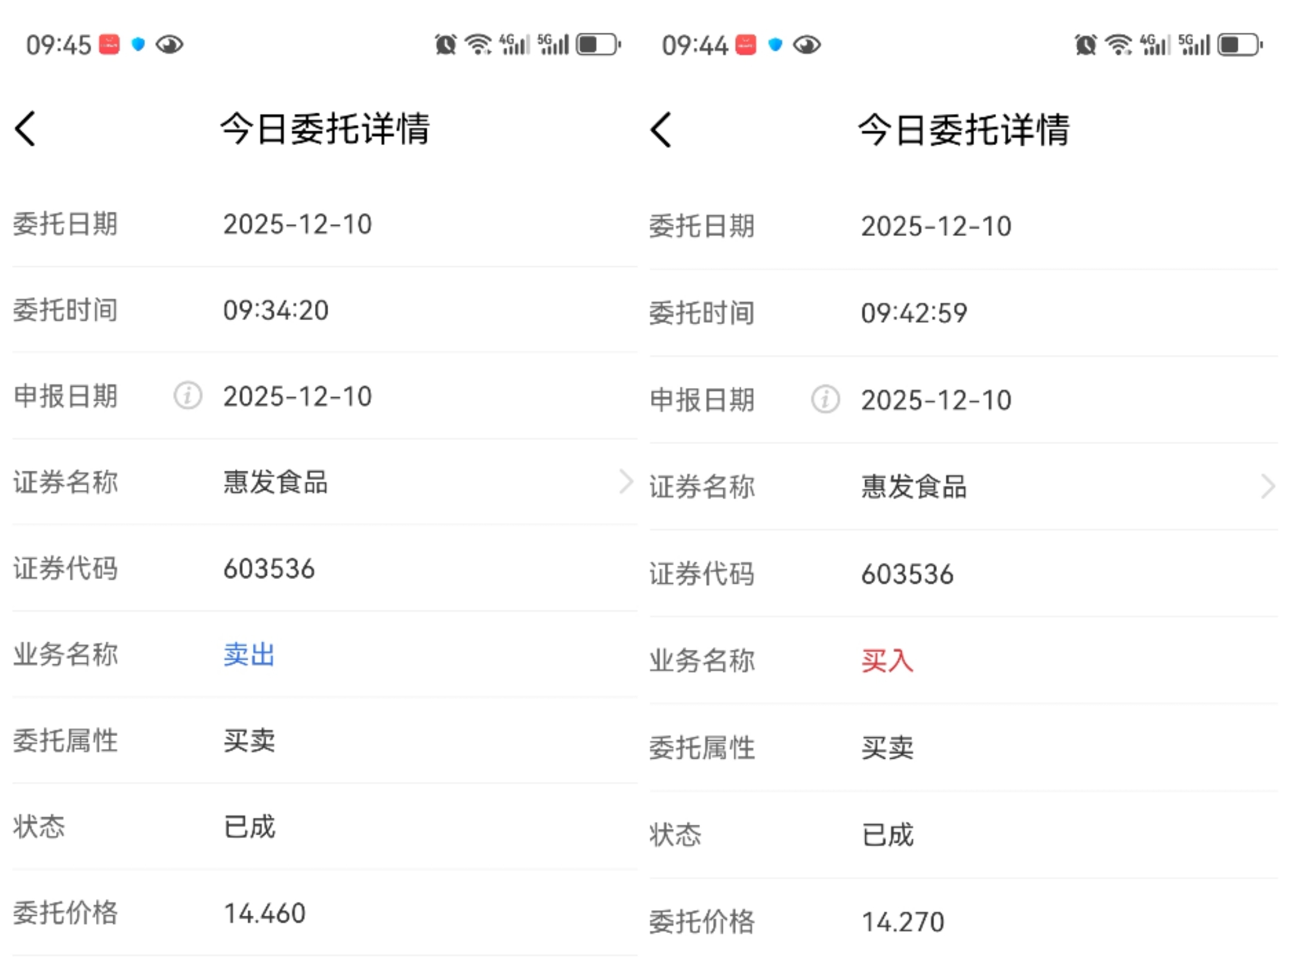Image resolution: width=1289 pixels, height=967 pixels.
Task: Open chevron next to right 惠发食品 row
Action: 1268,486
